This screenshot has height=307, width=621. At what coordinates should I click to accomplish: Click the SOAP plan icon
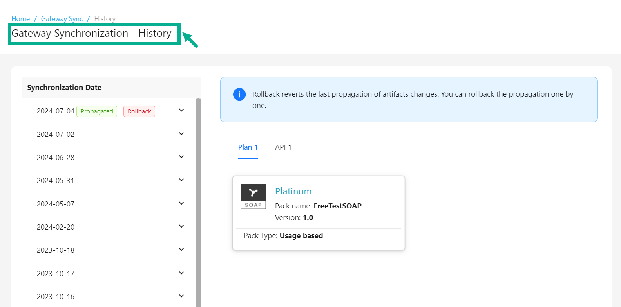pyautogui.click(x=253, y=196)
